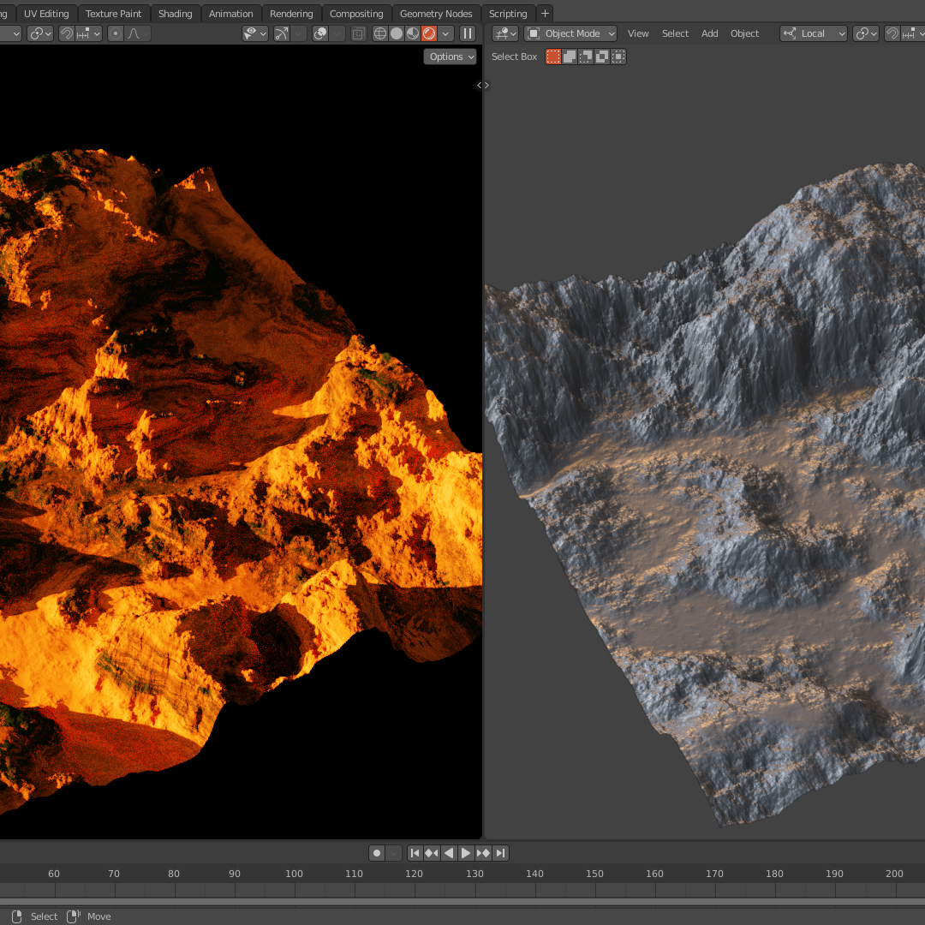Toggle viewport overlays display
This screenshot has height=925, width=925.
click(320, 33)
